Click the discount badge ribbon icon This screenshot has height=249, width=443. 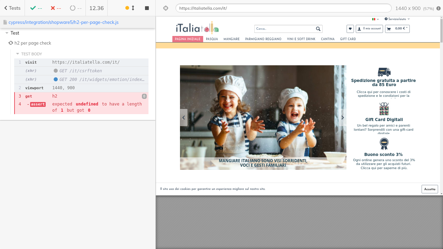(x=384, y=144)
